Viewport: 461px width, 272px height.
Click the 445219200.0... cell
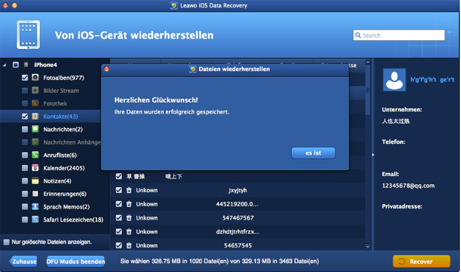point(237,204)
